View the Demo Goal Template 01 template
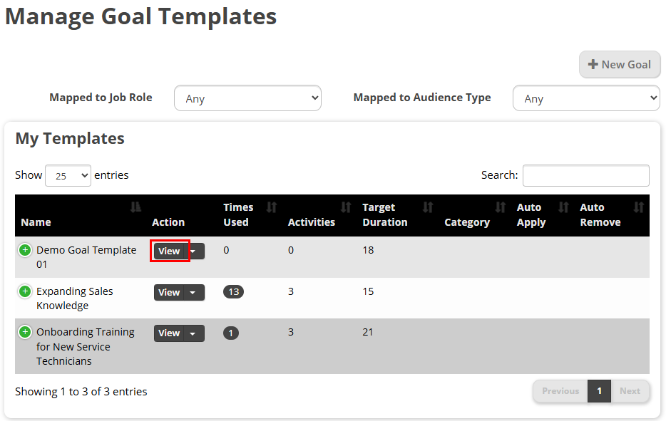666x421 pixels. 170,251
